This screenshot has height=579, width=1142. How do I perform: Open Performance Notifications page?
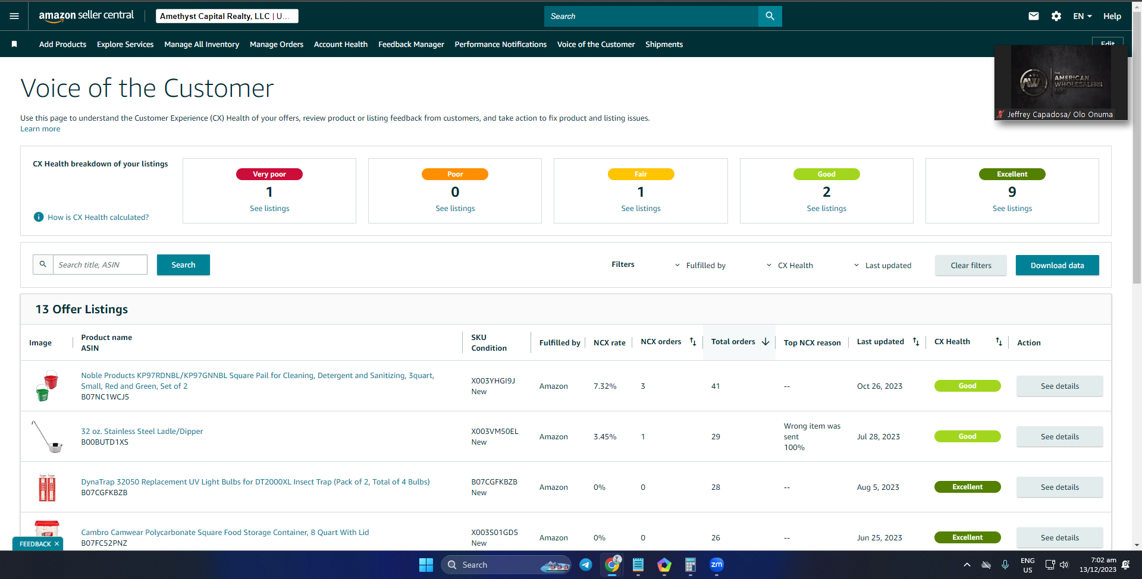500,44
